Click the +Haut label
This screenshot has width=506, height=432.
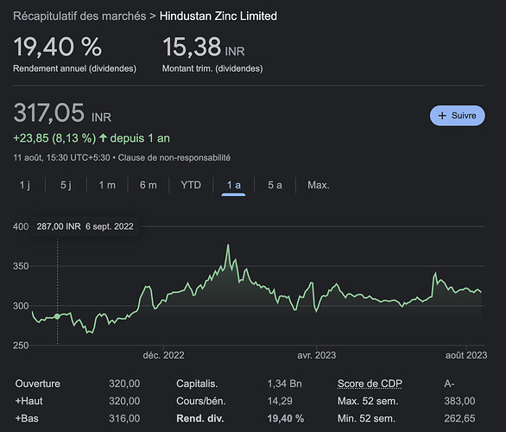point(29,401)
